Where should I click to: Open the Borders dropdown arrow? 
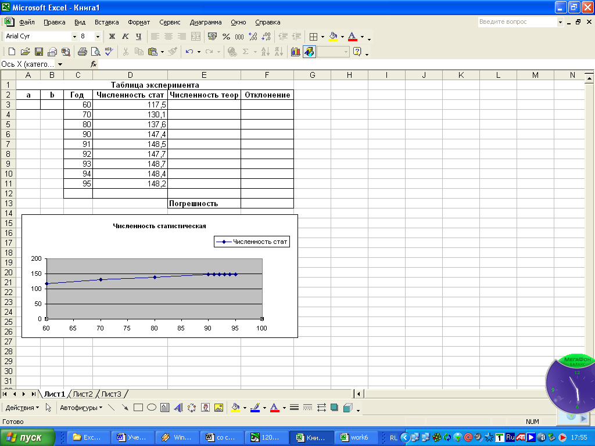point(322,37)
